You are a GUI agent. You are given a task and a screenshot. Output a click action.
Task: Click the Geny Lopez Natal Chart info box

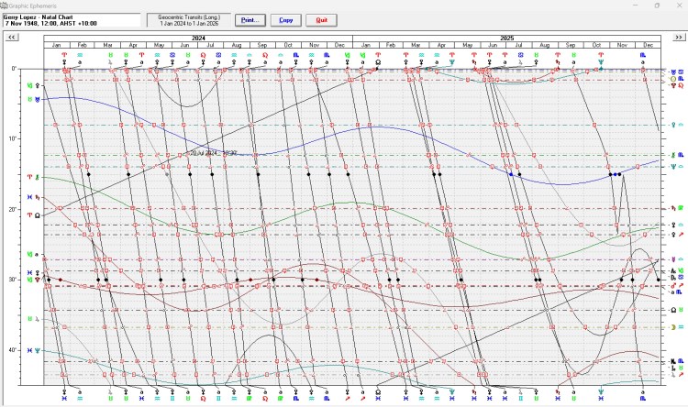(72, 19)
